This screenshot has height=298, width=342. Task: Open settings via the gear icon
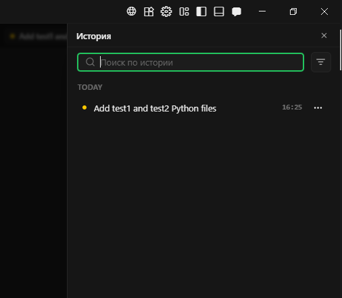pyautogui.click(x=166, y=11)
